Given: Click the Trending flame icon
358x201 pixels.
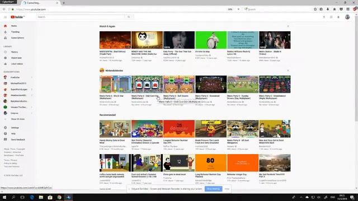Looking at the screenshot, I should pos(5,32).
